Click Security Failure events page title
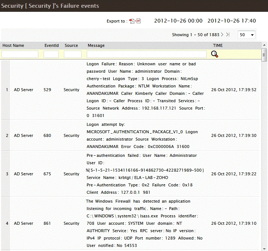Image resolution: width=268 pixels, height=251 pixels. (x=50, y=6)
